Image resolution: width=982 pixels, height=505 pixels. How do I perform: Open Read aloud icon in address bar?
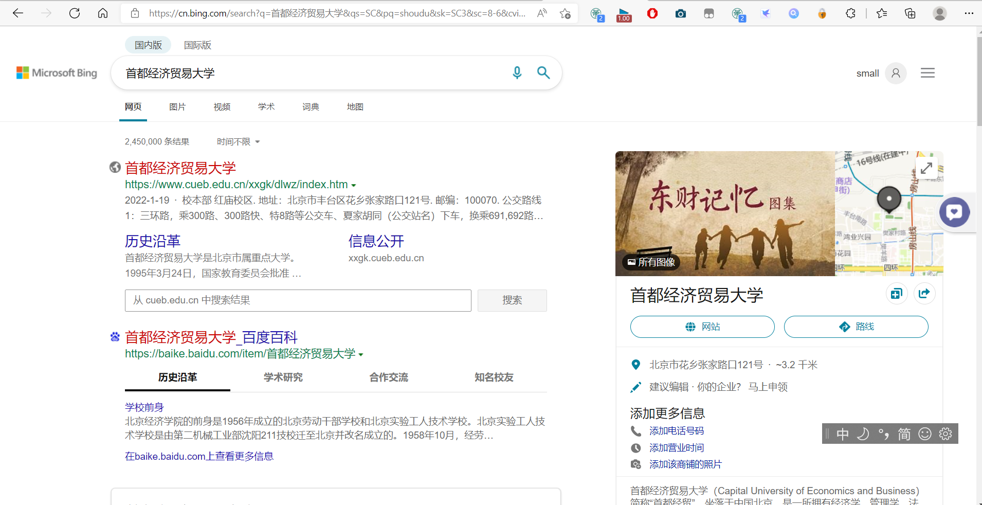(x=542, y=13)
